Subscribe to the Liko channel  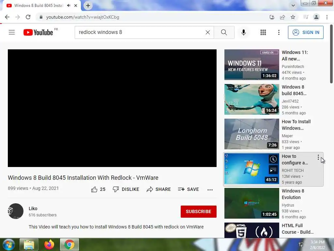pos(199,211)
